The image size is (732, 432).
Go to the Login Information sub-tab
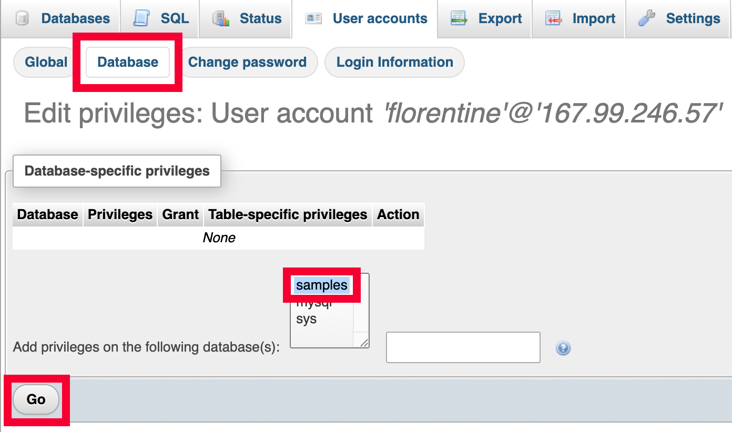click(x=394, y=62)
